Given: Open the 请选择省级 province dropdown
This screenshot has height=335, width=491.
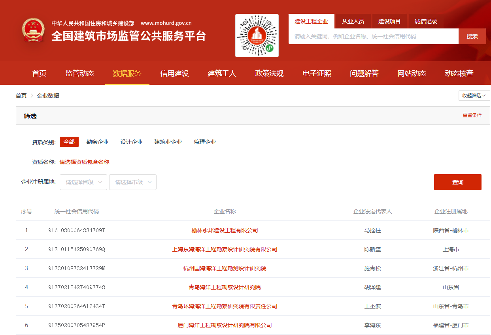Looking at the screenshot, I should pyautogui.click(x=83, y=182).
